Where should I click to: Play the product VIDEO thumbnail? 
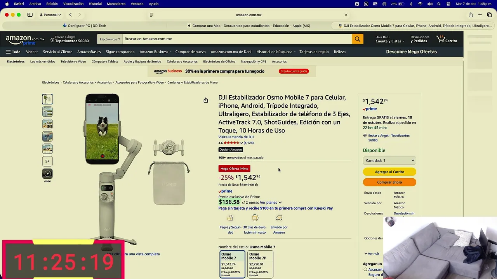[x=47, y=174]
